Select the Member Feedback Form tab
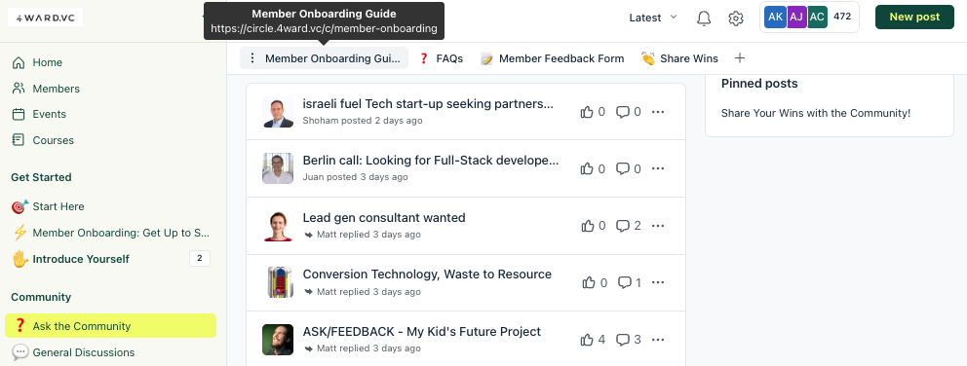The width and height of the screenshot is (967, 366). [x=553, y=58]
